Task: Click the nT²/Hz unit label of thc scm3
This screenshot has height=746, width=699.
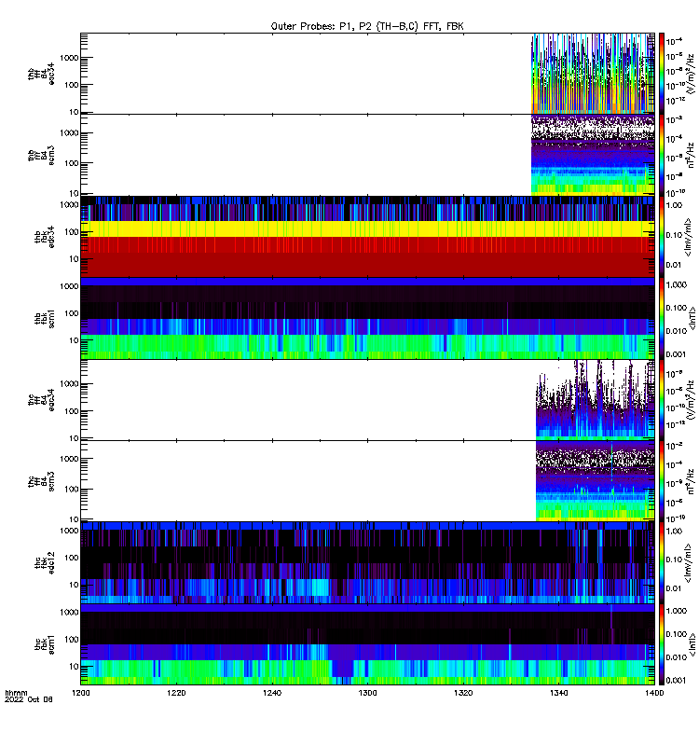Action: click(x=691, y=481)
